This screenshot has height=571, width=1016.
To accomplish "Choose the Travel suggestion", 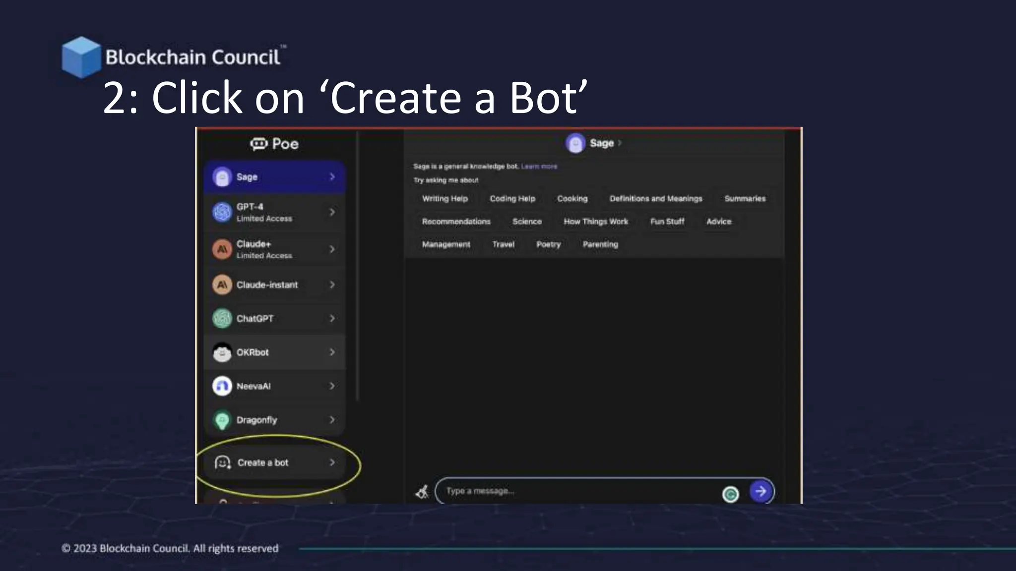I will [x=504, y=244].
